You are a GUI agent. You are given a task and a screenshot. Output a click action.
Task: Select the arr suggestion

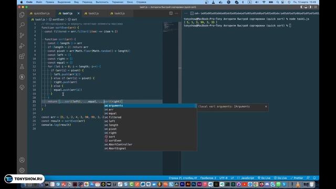(x=150, y=110)
